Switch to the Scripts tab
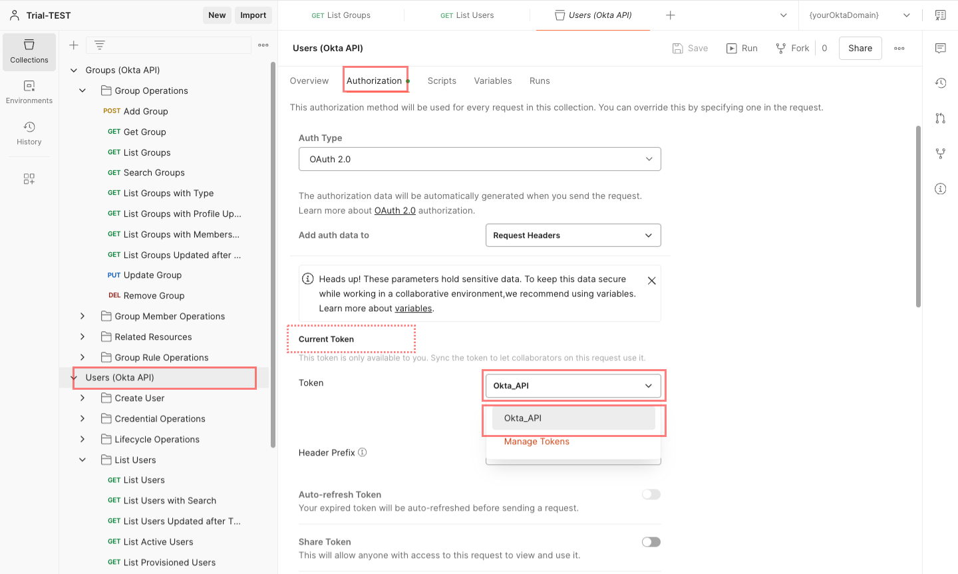This screenshot has height=574, width=958. pos(442,81)
